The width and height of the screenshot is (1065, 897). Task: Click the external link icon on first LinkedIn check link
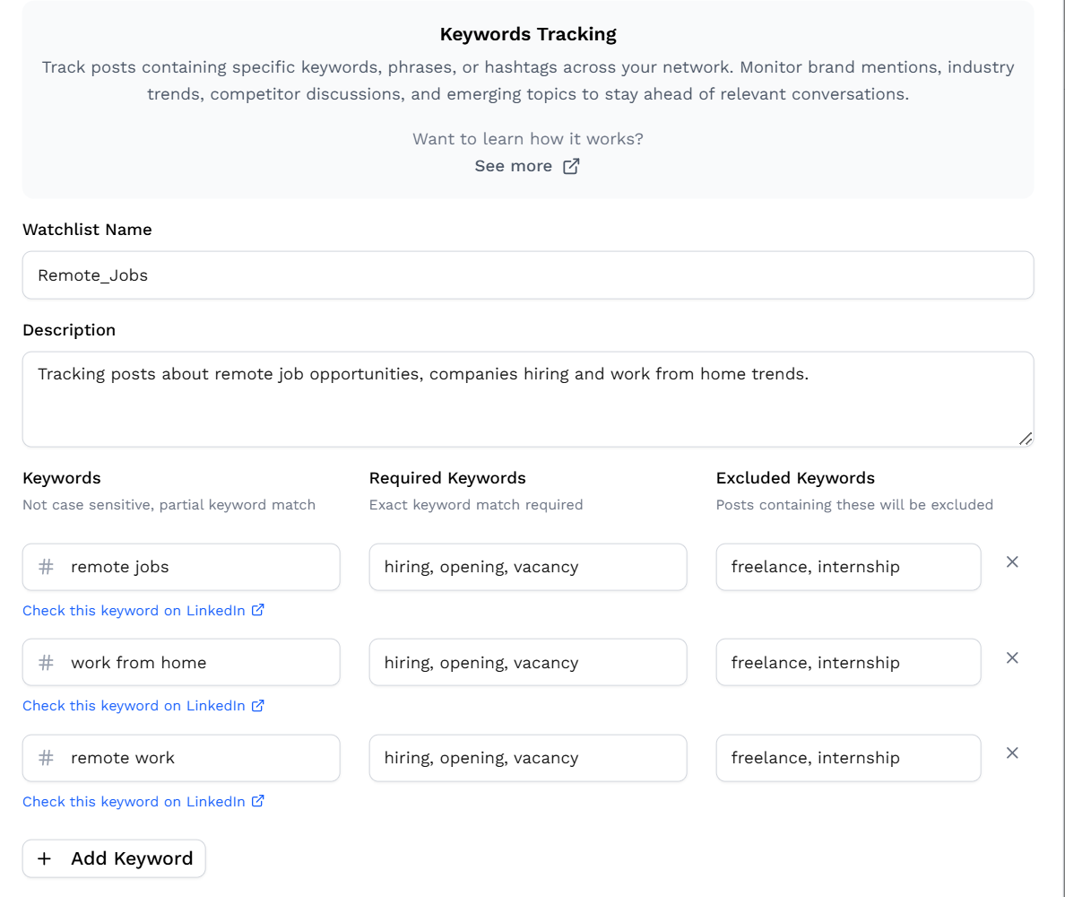[x=258, y=610]
